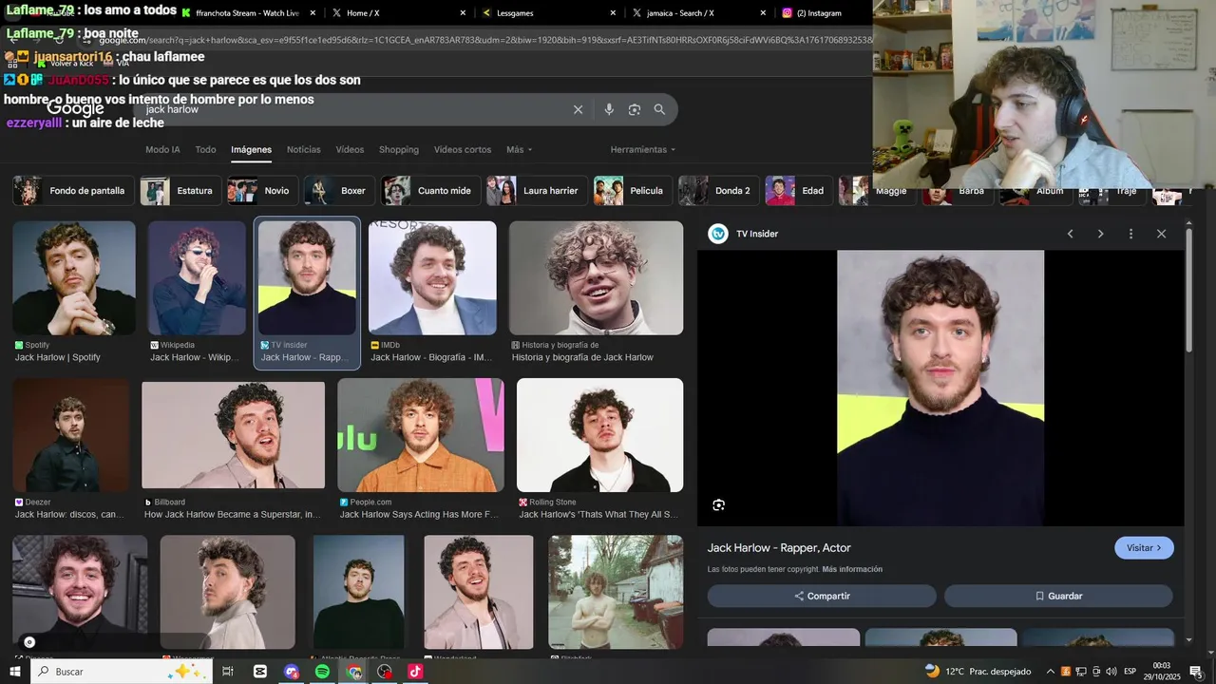Switch to Shopping tab
The image size is (1216, 684).
(399, 150)
